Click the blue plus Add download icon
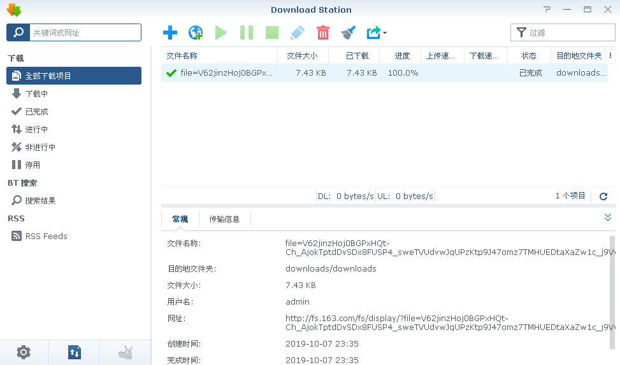 [170, 32]
